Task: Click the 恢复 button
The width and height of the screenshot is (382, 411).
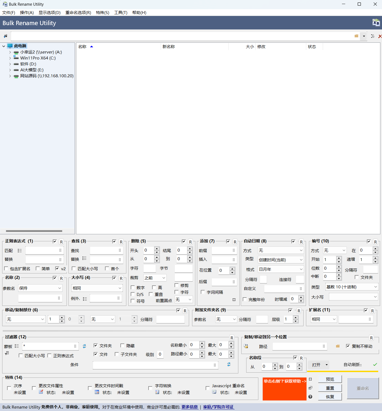Action: tap(330, 397)
